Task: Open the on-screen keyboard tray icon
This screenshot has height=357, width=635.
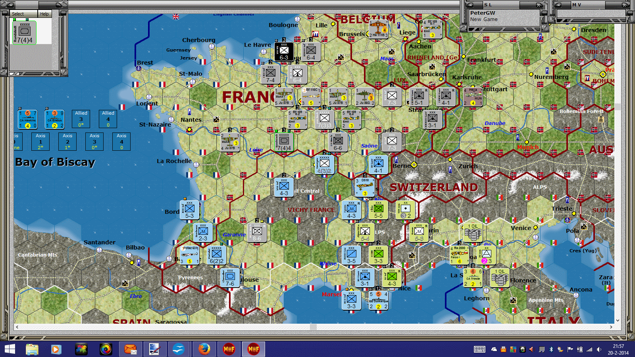Action: coord(479,349)
